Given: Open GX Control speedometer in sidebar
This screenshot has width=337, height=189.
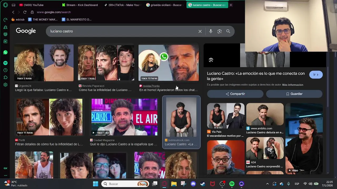Looking at the screenshot, I should tap(5, 20).
